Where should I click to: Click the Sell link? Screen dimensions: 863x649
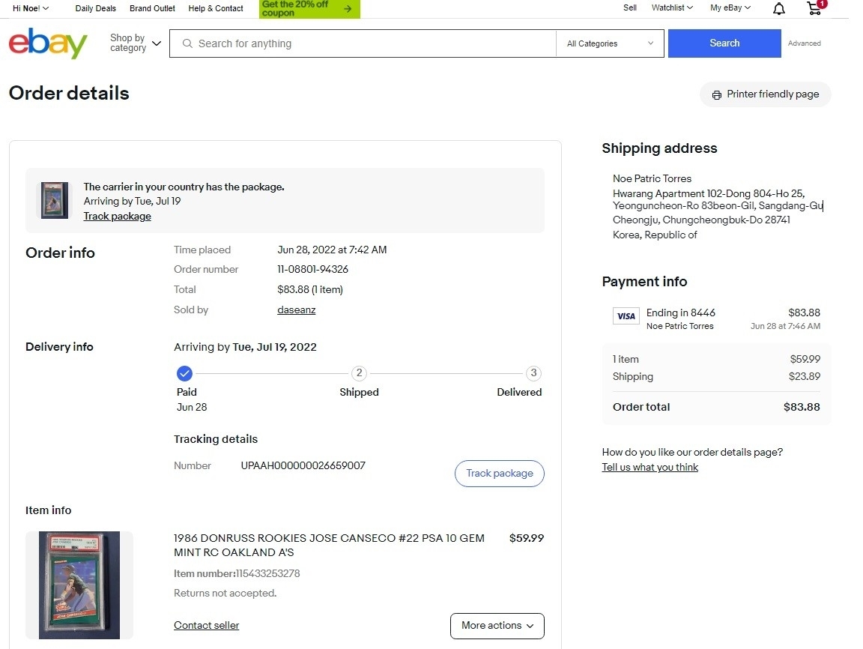click(630, 7)
